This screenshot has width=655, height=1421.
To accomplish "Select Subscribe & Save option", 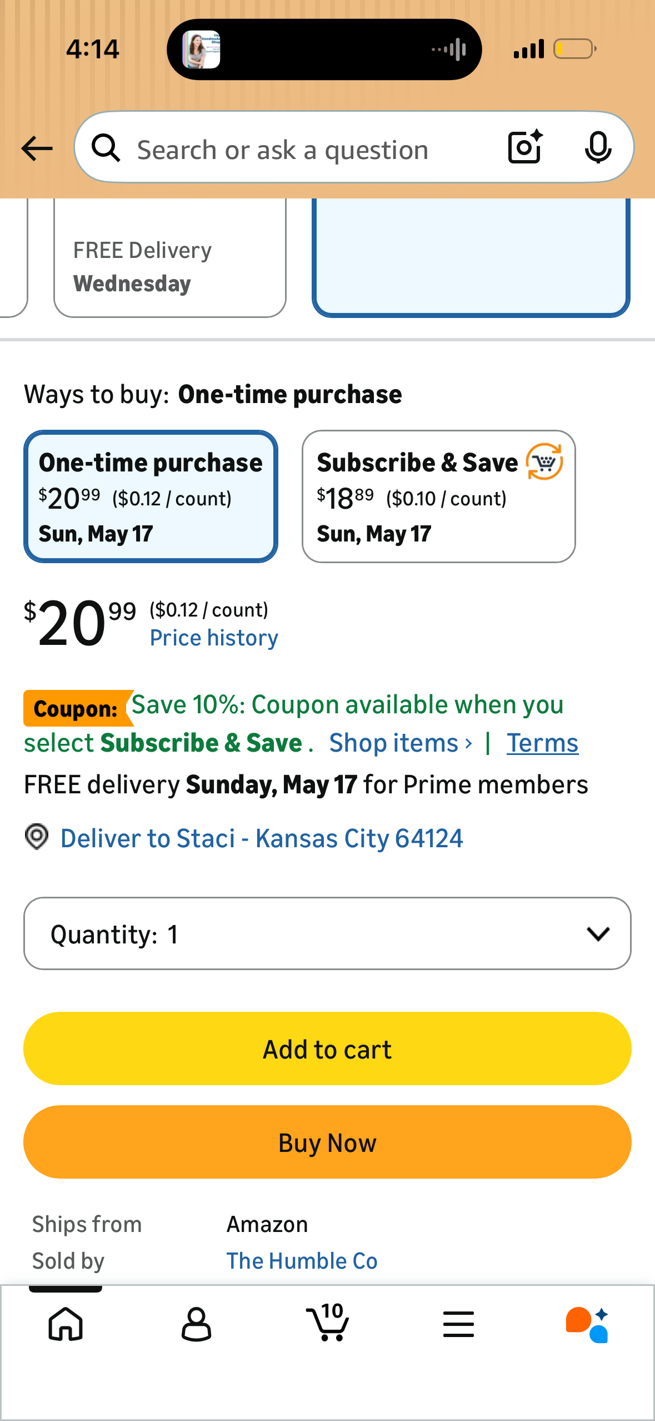I will click(439, 496).
